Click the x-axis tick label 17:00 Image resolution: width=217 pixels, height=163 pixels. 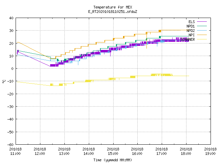[161, 153]
